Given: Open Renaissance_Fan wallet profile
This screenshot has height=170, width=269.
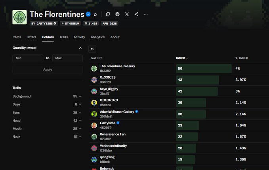Looking at the screenshot, I should coord(113,134).
